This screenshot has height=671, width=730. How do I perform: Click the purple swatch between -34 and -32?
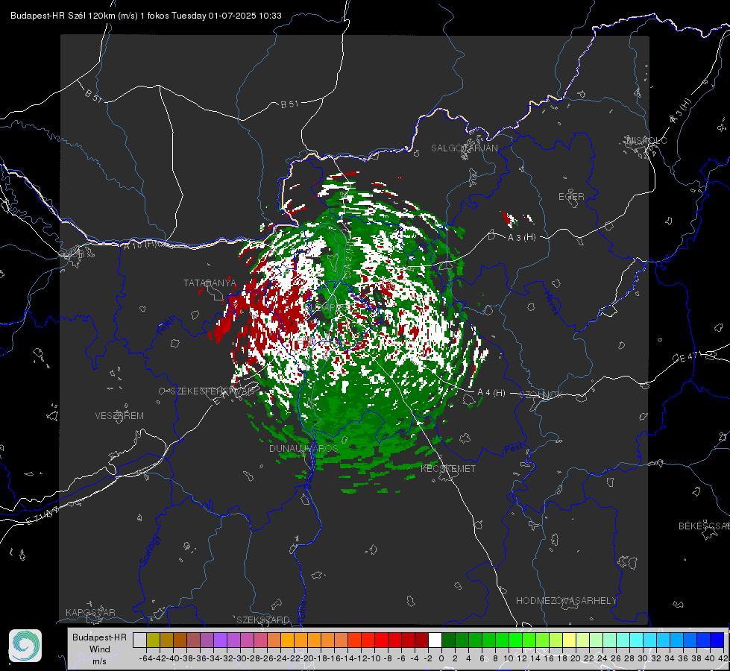220,640
